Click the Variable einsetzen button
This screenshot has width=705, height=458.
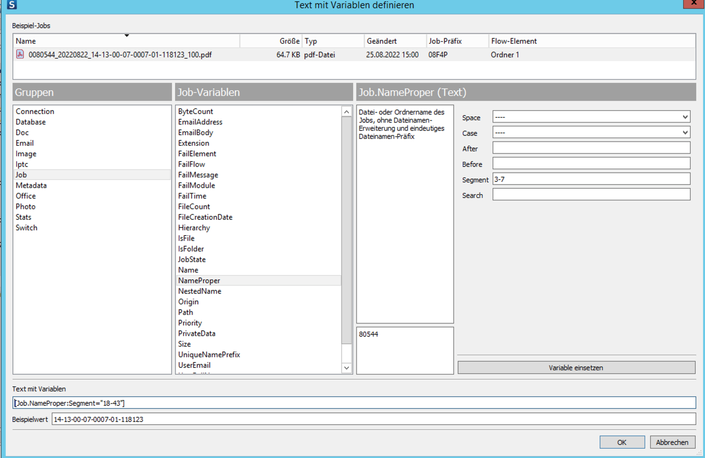pos(576,368)
